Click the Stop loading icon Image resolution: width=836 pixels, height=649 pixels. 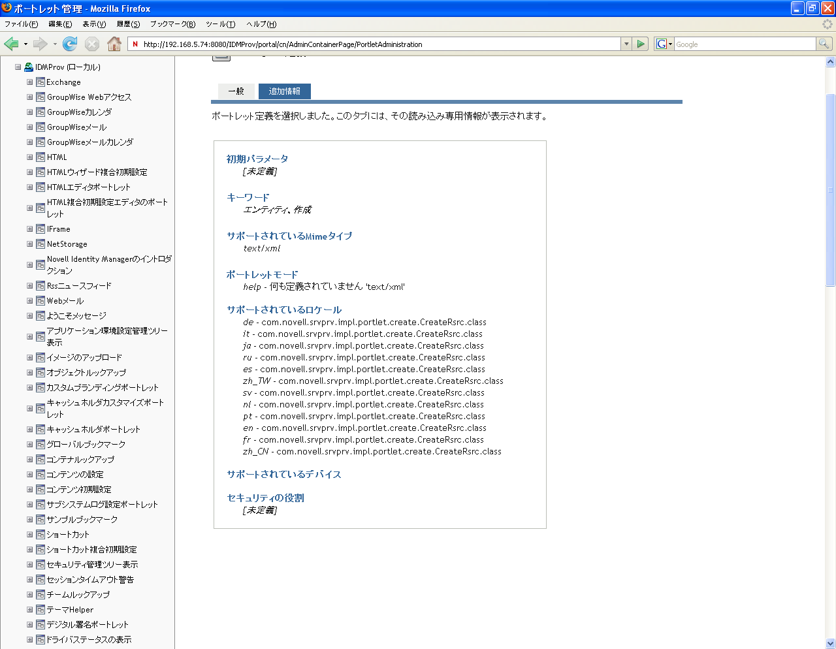click(92, 44)
